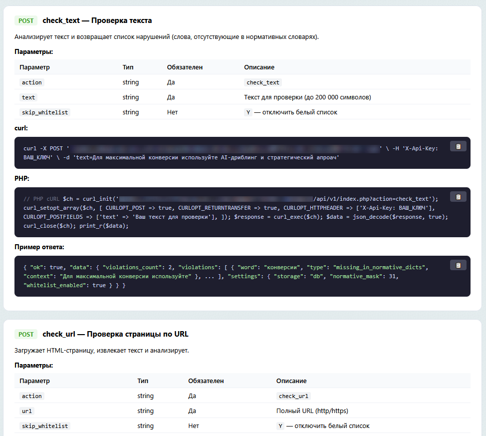Click the skip_whitelist chip in the first table

pyautogui.click(x=44, y=112)
